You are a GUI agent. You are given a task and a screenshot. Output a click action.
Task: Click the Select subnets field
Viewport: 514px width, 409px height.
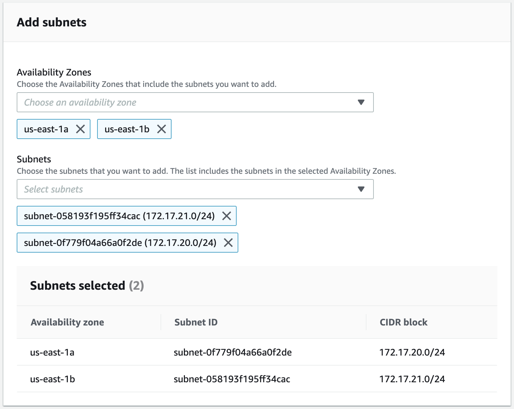(x=195, y=189)
